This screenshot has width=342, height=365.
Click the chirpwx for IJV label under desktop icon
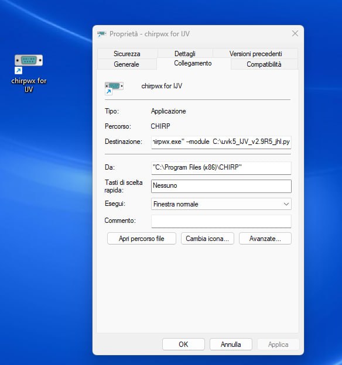coord(29,85)
